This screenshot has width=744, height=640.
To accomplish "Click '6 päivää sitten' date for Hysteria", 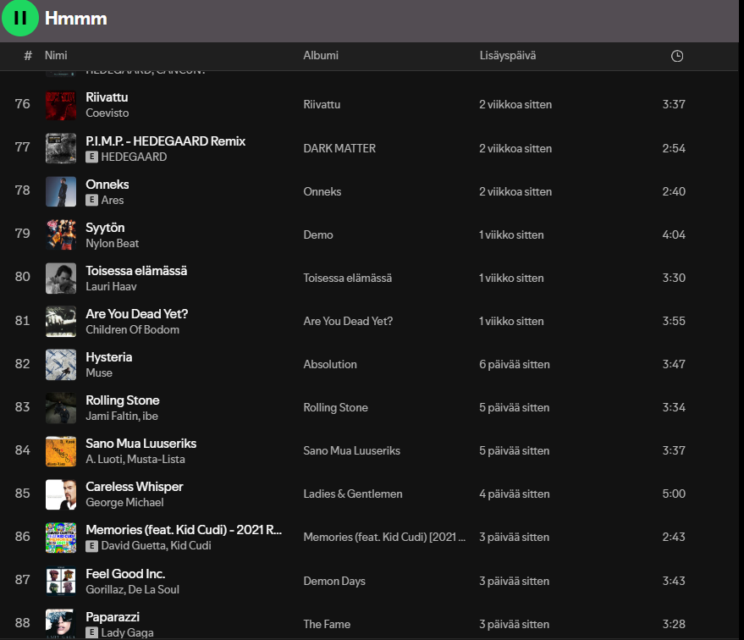I will (515, 364).
